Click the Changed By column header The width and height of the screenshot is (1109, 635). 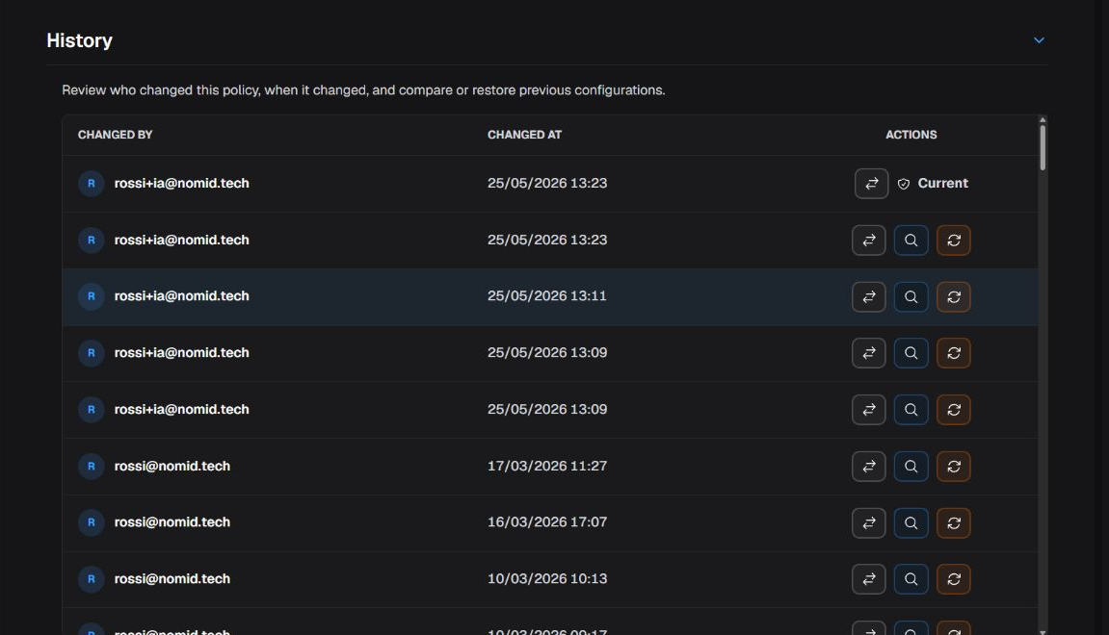click(115, 135)
